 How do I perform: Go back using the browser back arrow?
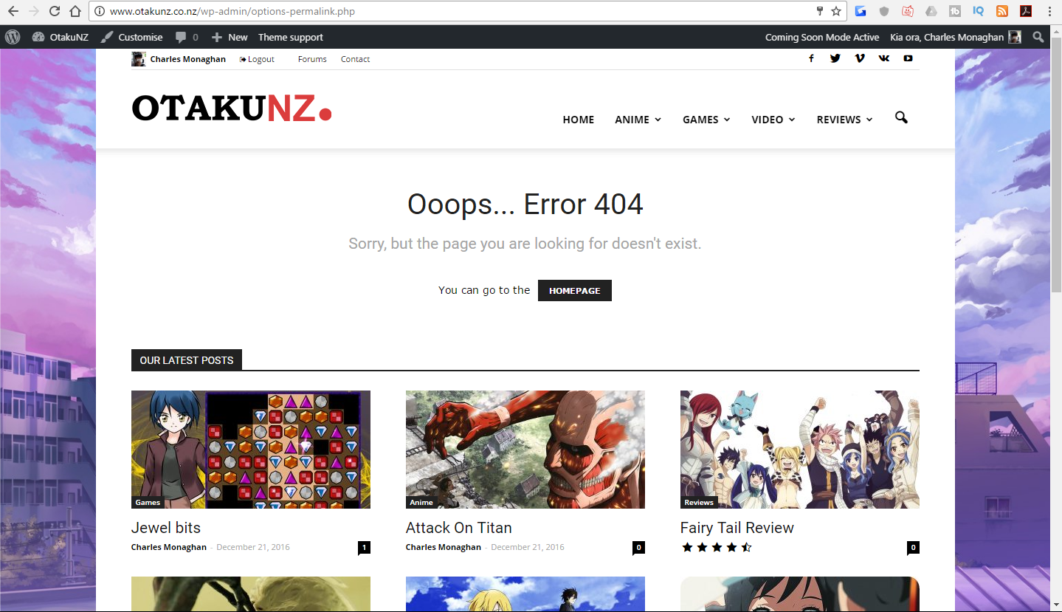pyautogui.click(x=13, y=11)
